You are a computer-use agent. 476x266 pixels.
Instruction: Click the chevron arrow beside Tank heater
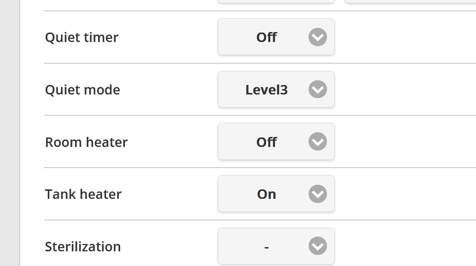[x=318, y=194]
